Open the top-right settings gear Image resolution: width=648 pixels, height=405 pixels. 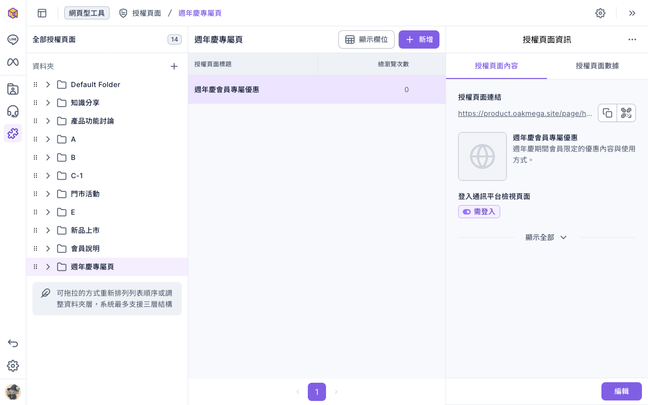(x=600, y=13)
